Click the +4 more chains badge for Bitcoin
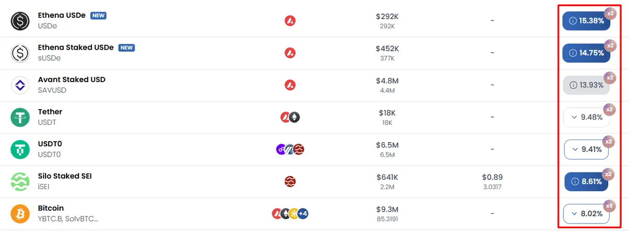 303,213
